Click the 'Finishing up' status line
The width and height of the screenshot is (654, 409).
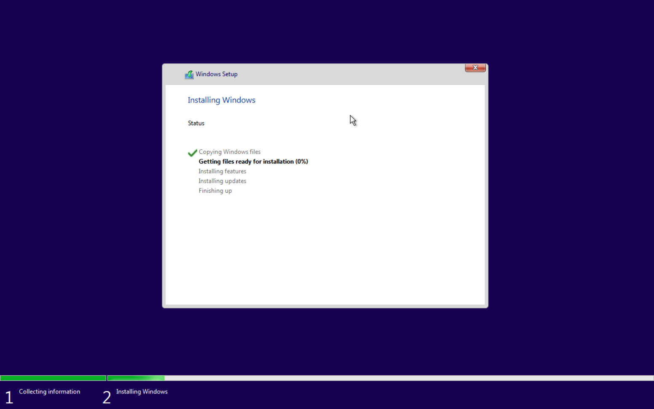point(215,191)
